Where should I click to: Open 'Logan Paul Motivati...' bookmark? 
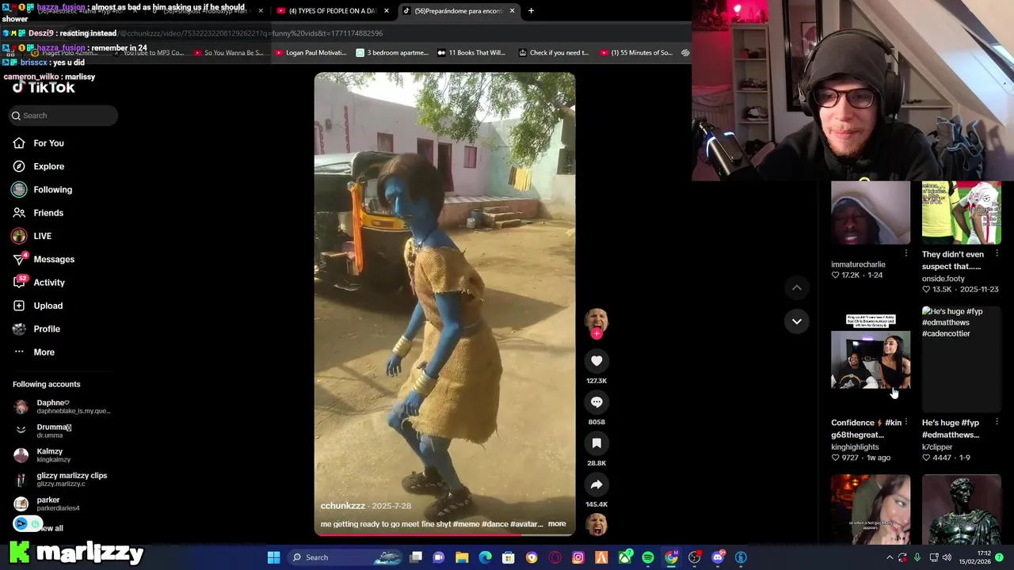[311, 53]
